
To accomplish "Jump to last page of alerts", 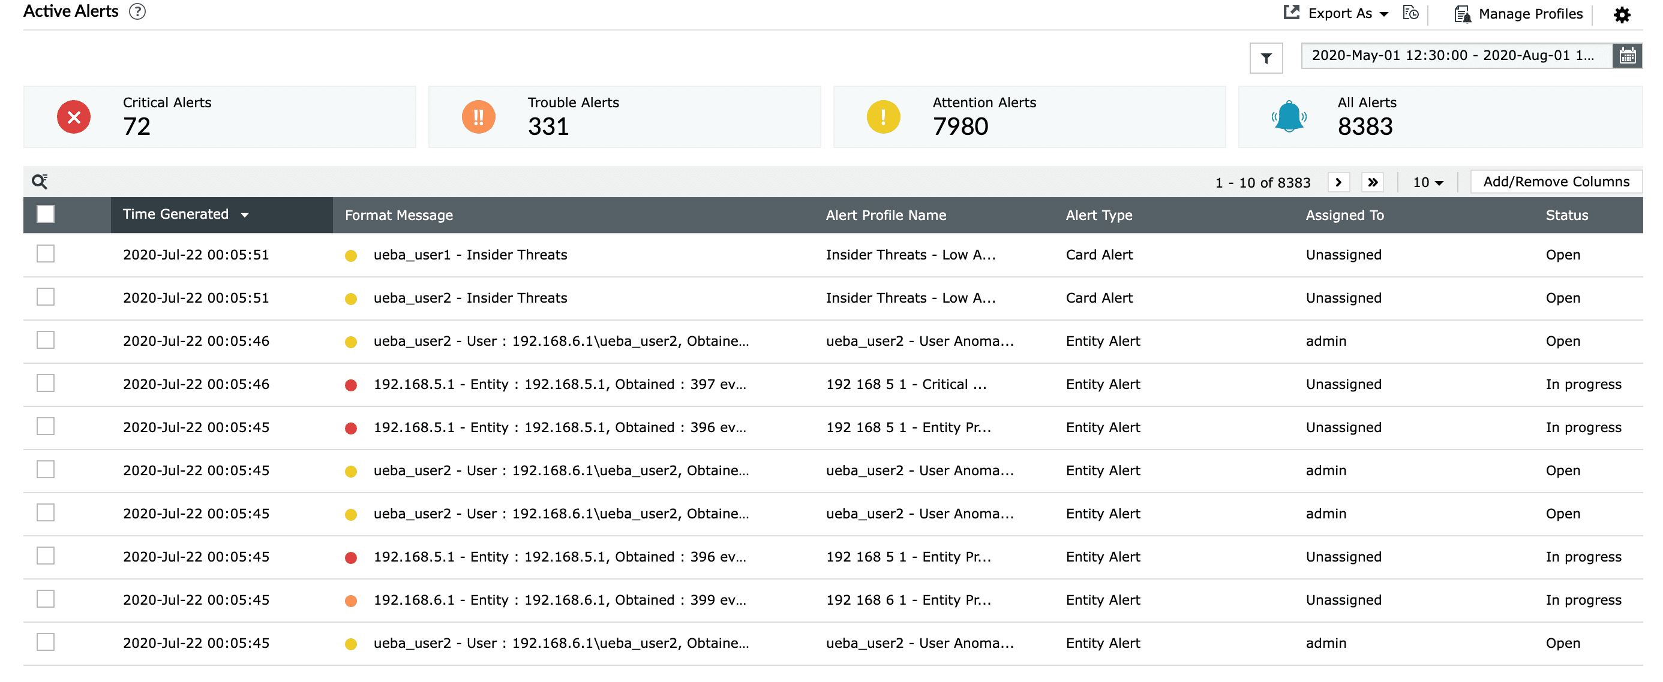I will point(1372,182).
